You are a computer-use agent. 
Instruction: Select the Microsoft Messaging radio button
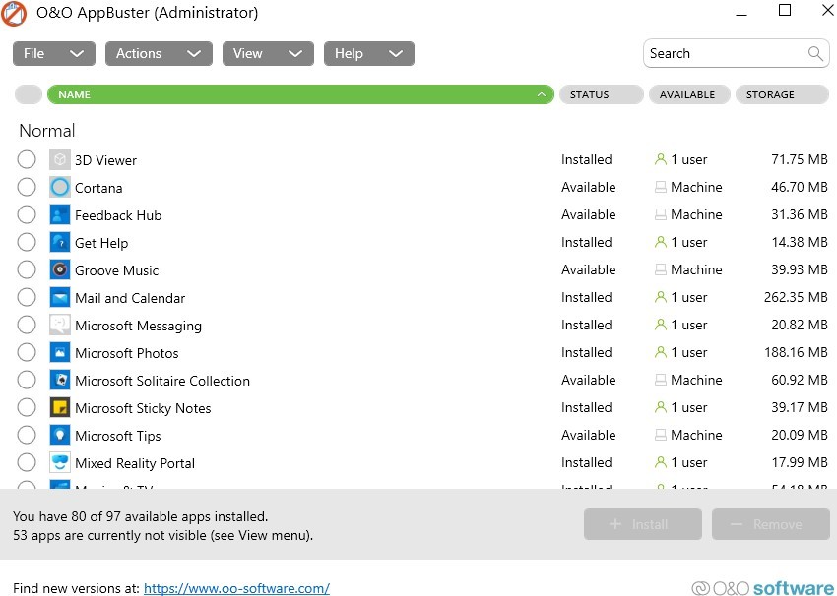[27, 326]
